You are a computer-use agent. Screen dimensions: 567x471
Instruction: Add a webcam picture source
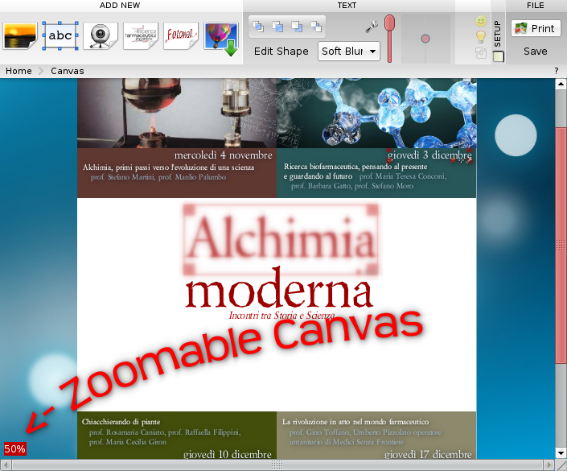pyautogui.click(x=101, y=35)
